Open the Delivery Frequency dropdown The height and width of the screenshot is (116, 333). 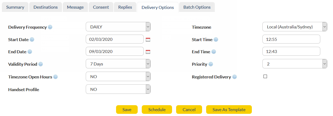(118, 27)
